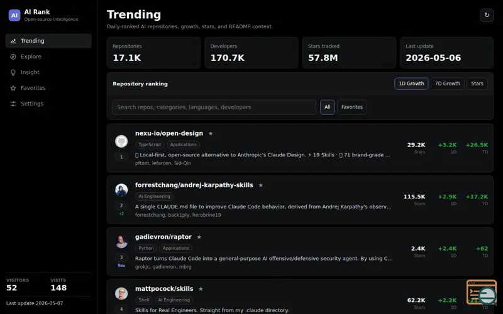Open the Settings sidebar item
The image size is (503, 314).
[48, 104]
